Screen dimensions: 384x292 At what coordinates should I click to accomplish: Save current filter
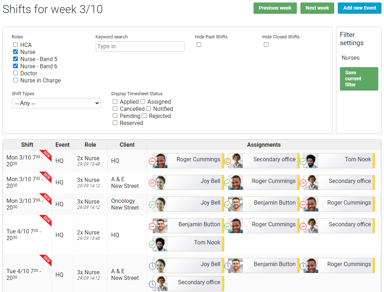(x=359, y=79)
